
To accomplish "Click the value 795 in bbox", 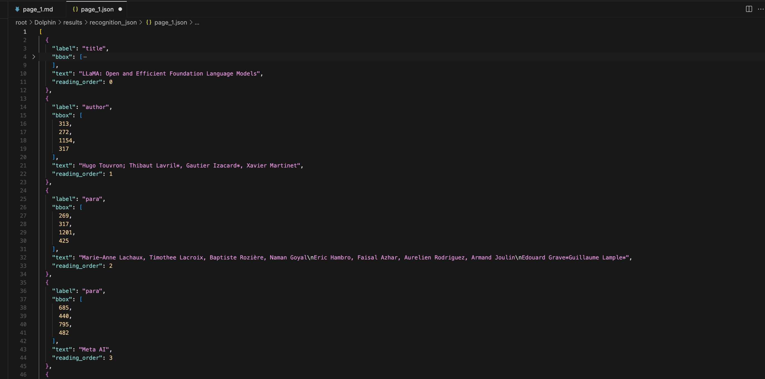I will pyautogui.click(x=64, y=324).
